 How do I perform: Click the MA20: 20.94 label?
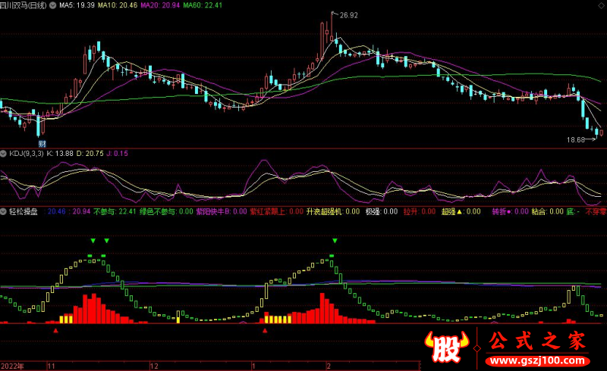(x=160, y=5)
